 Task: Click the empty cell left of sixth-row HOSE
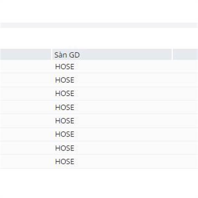pos(26,134)
